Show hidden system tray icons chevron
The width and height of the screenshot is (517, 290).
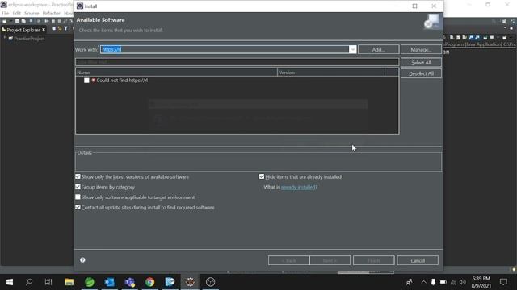coord(423,282)
